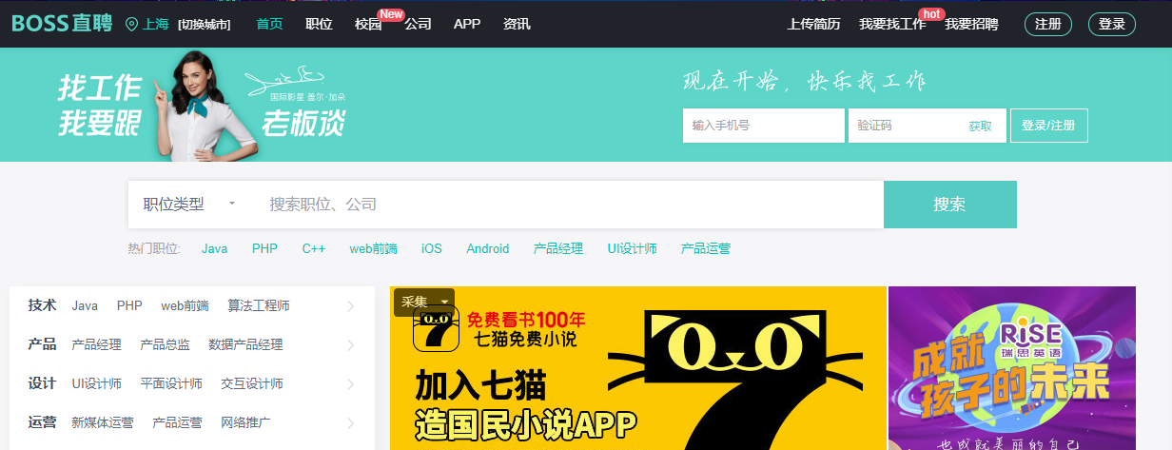Select hot job UI设计师 below search
The height and width of the screenshot is (450, 1172).
coord(633,248)
